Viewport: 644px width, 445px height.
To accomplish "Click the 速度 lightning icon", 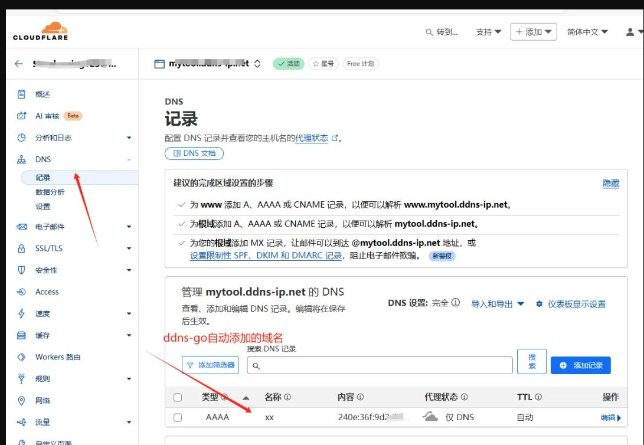I will (x=21, y=313).
